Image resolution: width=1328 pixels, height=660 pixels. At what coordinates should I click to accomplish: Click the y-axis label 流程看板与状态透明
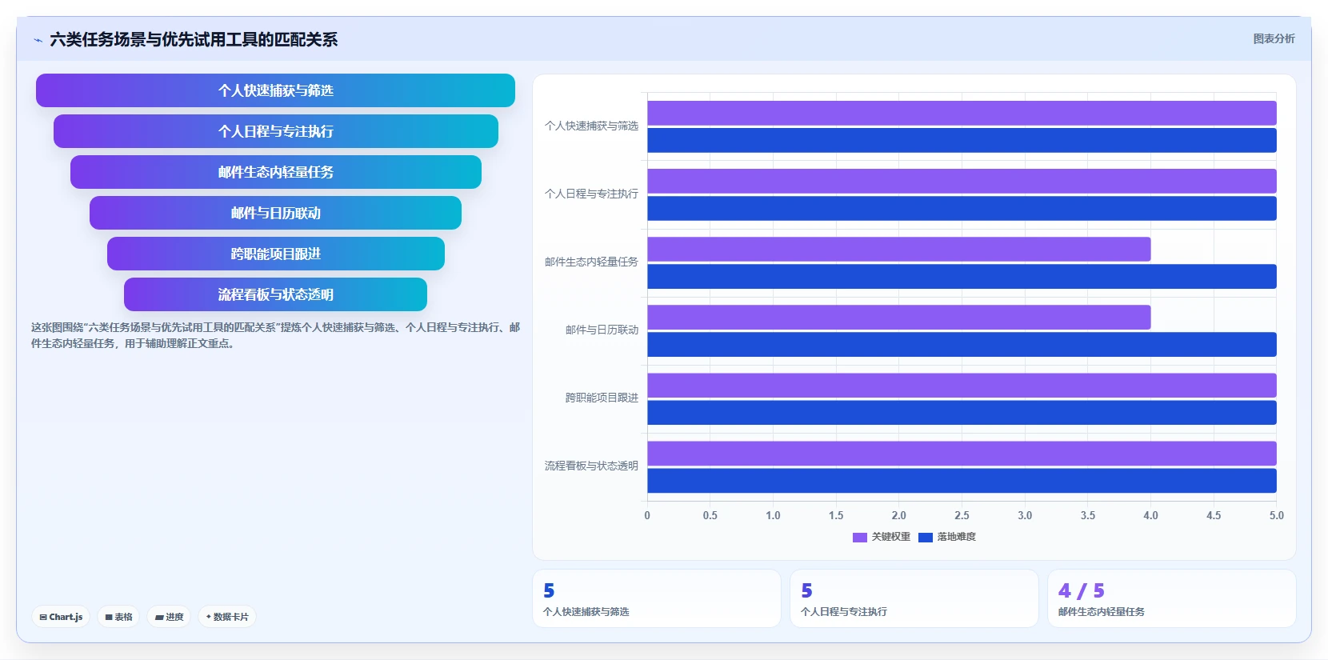591,466
